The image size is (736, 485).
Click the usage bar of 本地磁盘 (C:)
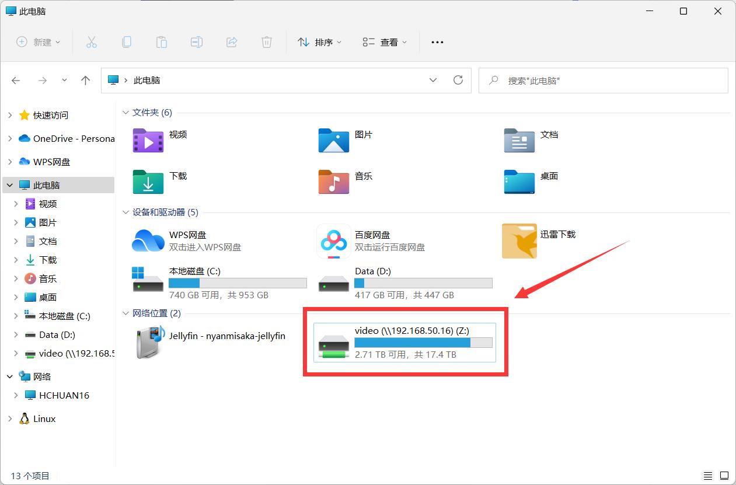click(x=238, y=282)
